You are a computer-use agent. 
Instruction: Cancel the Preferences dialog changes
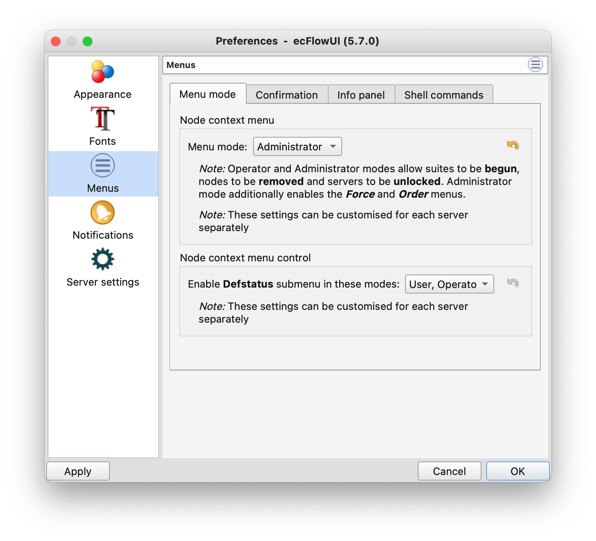(449, 471)
